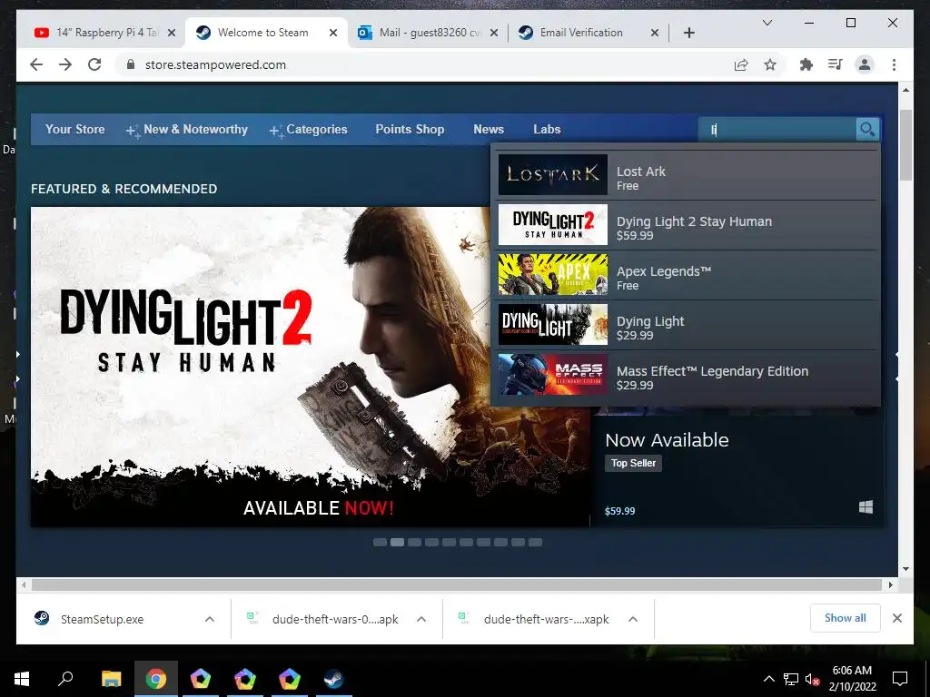Click Show all downloads button
The image size is (930, 697).
[x=845, y=618]
